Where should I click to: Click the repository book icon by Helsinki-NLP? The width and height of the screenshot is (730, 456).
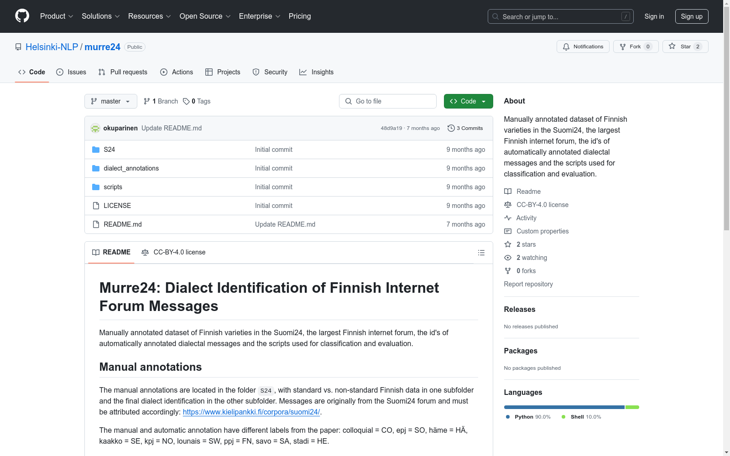(18, 47)
